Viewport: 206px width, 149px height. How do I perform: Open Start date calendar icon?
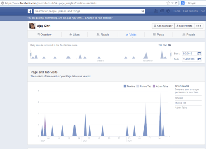(199, 54)
